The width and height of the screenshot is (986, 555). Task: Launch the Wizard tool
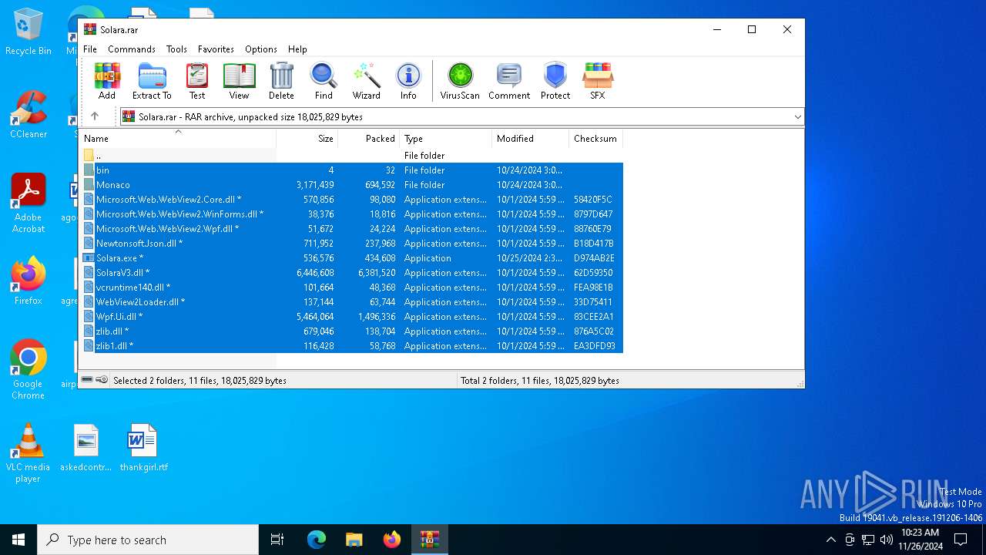coord(367,81)
